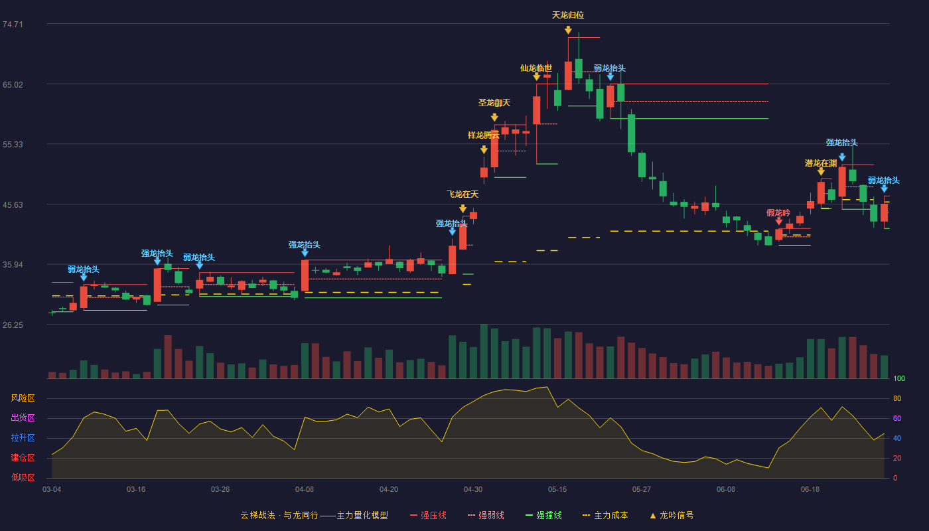
Task: Toggle the 强压线 legend series
Action: click(428, 515)
